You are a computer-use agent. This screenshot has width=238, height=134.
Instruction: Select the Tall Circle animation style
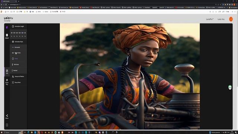click(x=18, y=64)
